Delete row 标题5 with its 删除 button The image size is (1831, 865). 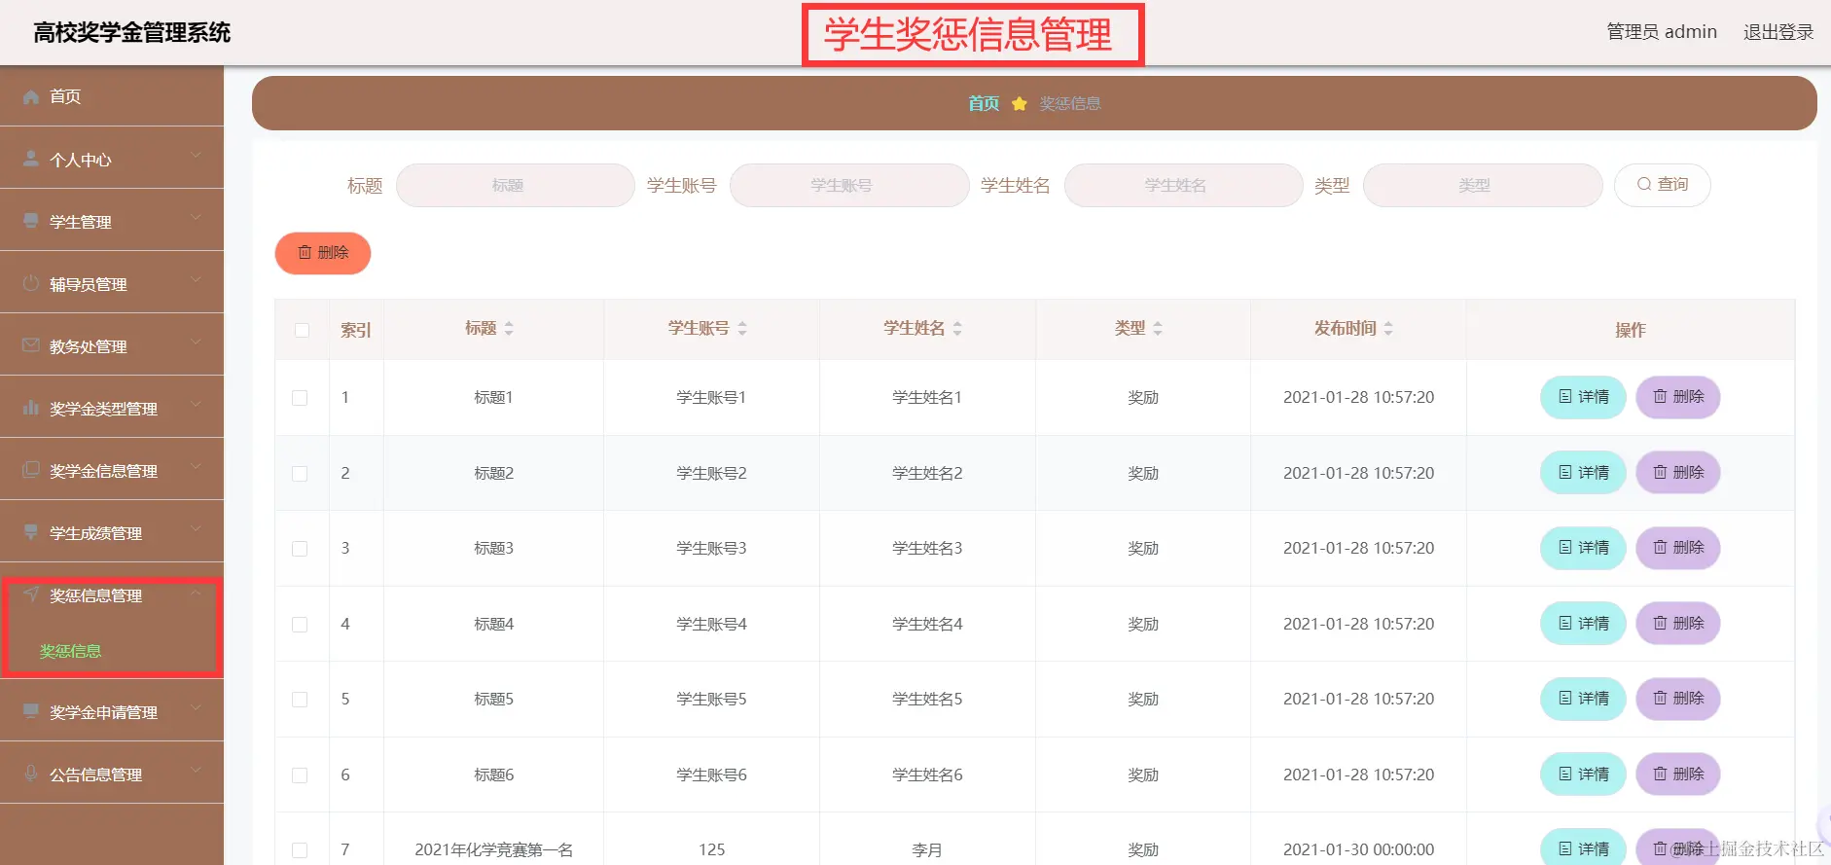tap(1678, 699)
